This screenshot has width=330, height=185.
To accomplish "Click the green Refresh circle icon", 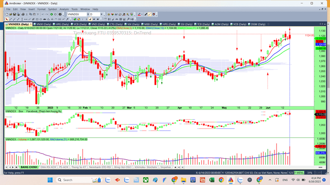I will (x=51, y=14).
